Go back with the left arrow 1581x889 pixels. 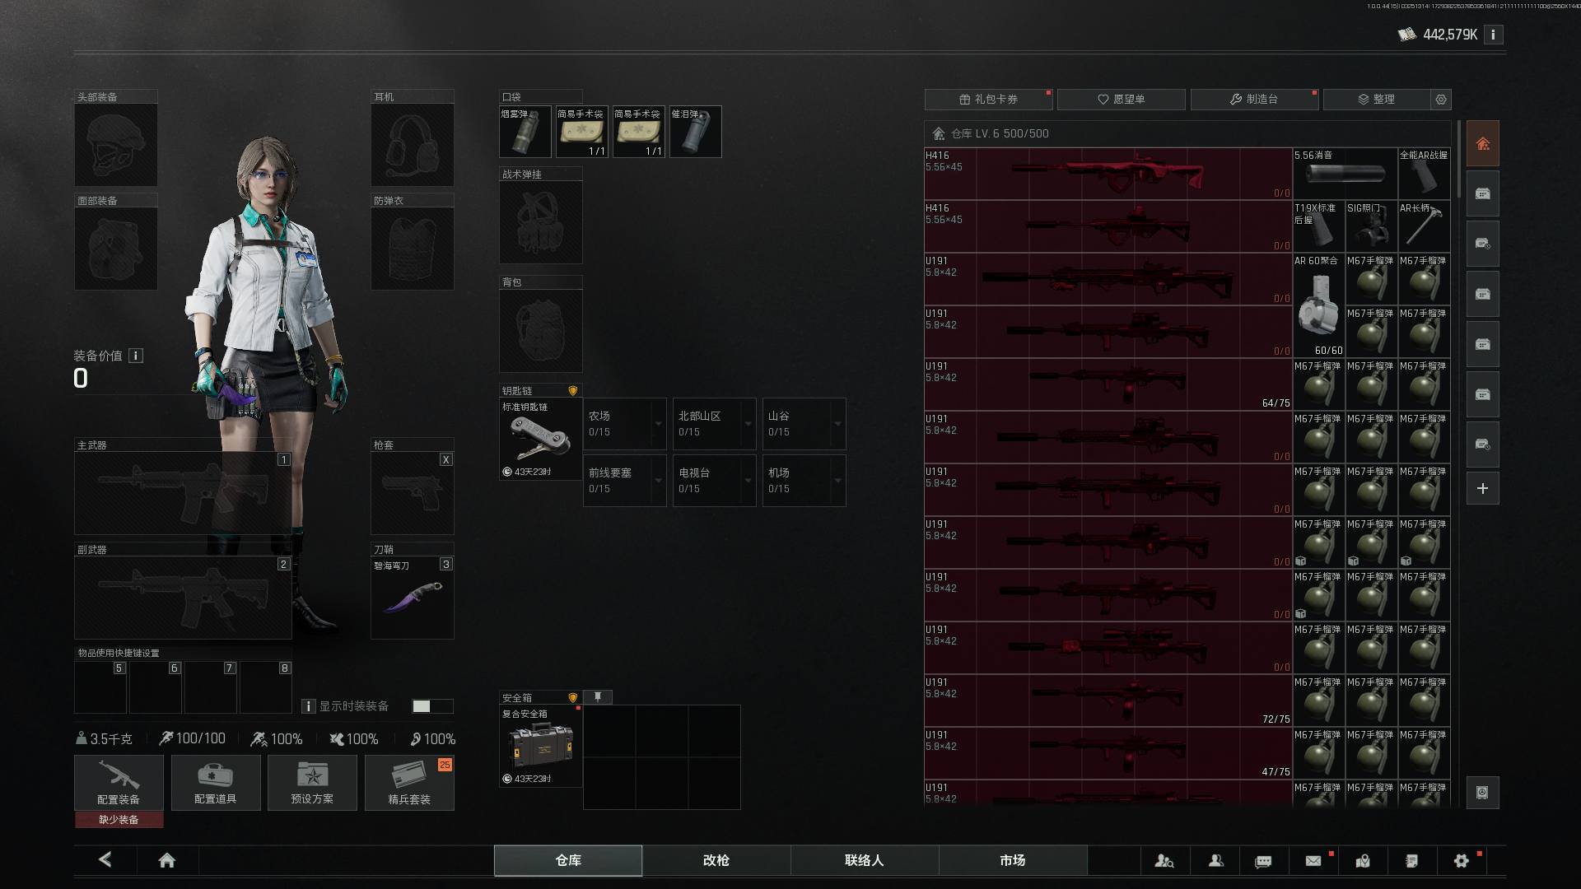(x=105, y=859)
